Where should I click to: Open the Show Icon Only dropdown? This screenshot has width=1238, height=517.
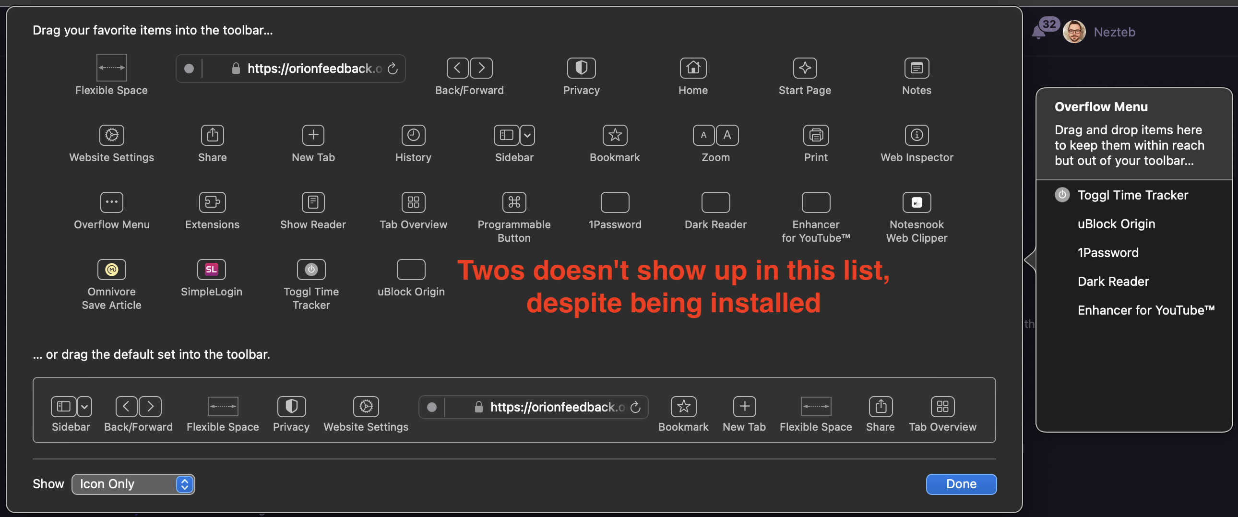pos(133,484)
